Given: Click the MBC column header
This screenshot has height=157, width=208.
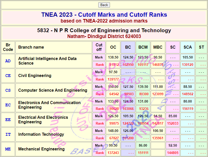Looking at the screenshot, I should tap(158, 47).
